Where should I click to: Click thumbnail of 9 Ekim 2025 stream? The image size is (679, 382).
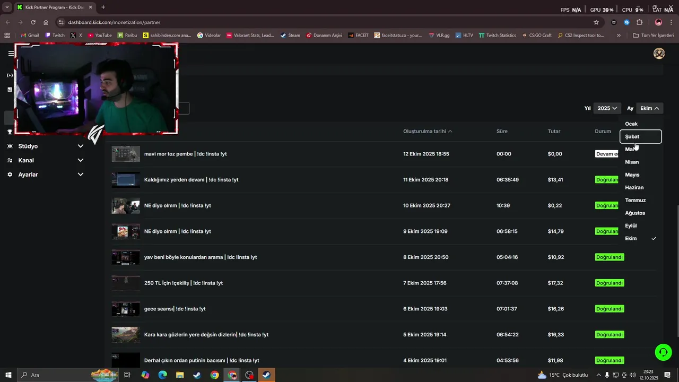[126, 231]
